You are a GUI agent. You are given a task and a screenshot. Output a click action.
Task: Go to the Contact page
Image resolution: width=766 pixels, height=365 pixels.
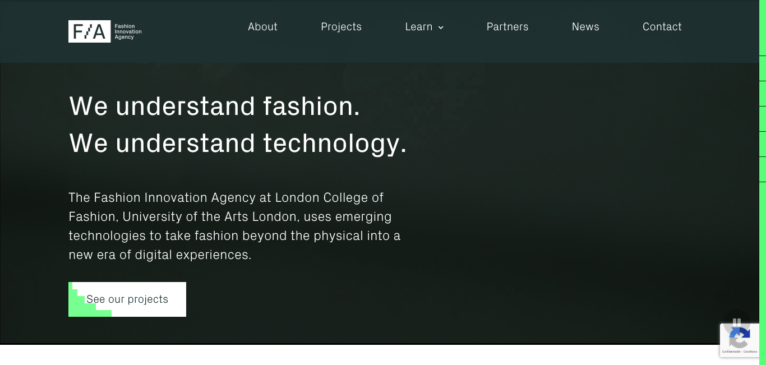(x=662, y=27)
